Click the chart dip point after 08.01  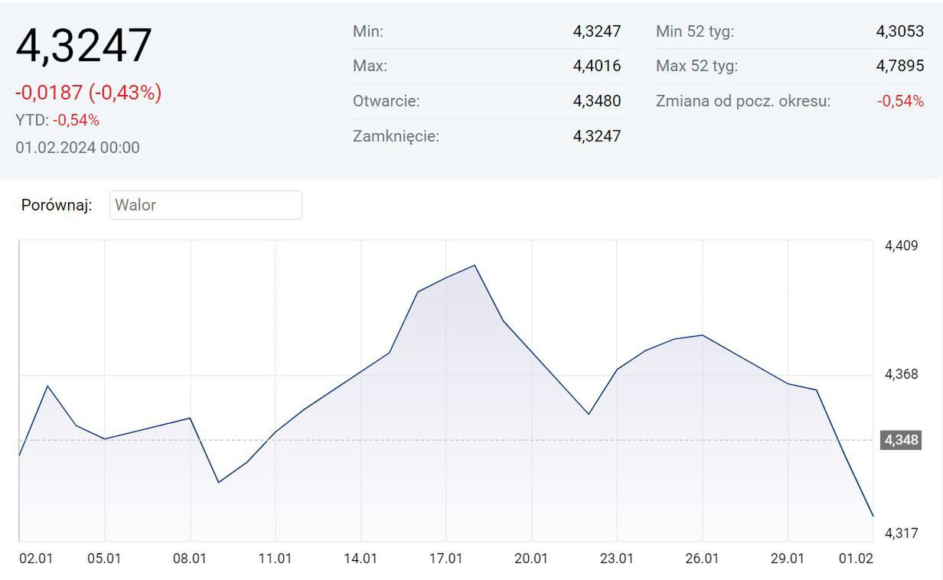pyautogui.click(x=219, y=482)
